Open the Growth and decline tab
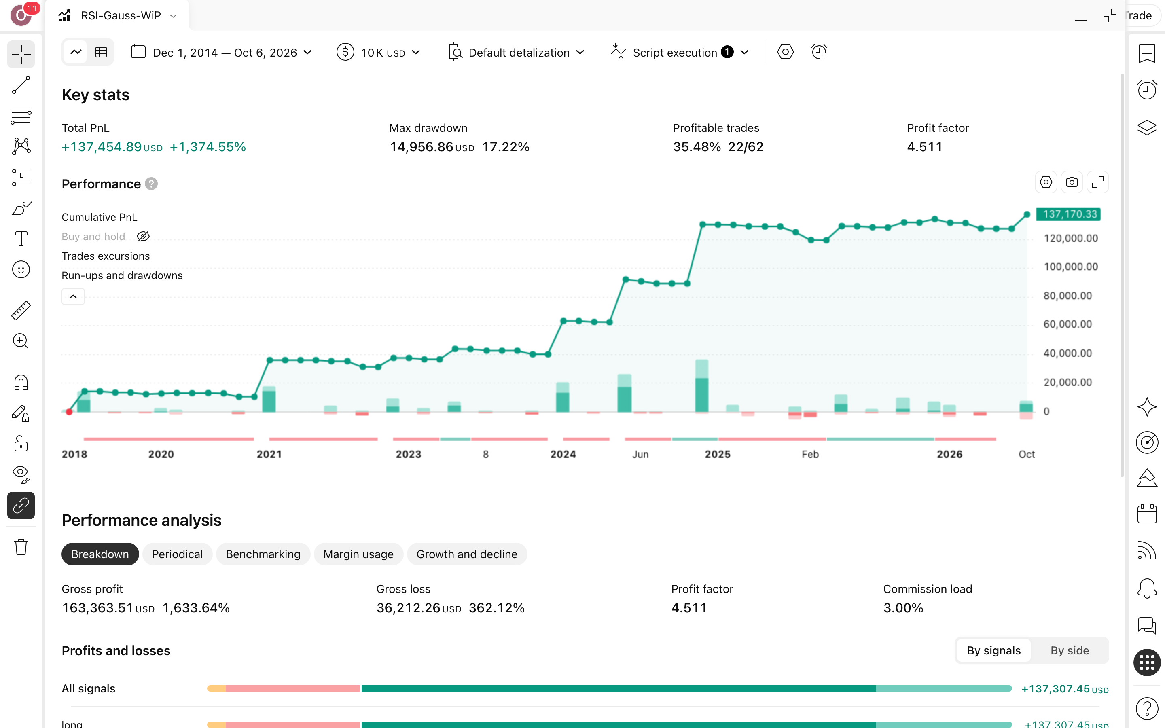 click(x=467, y=554)
